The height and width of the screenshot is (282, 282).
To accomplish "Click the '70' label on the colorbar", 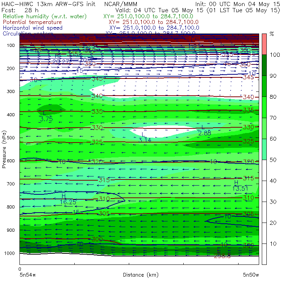I will [273, 118].
